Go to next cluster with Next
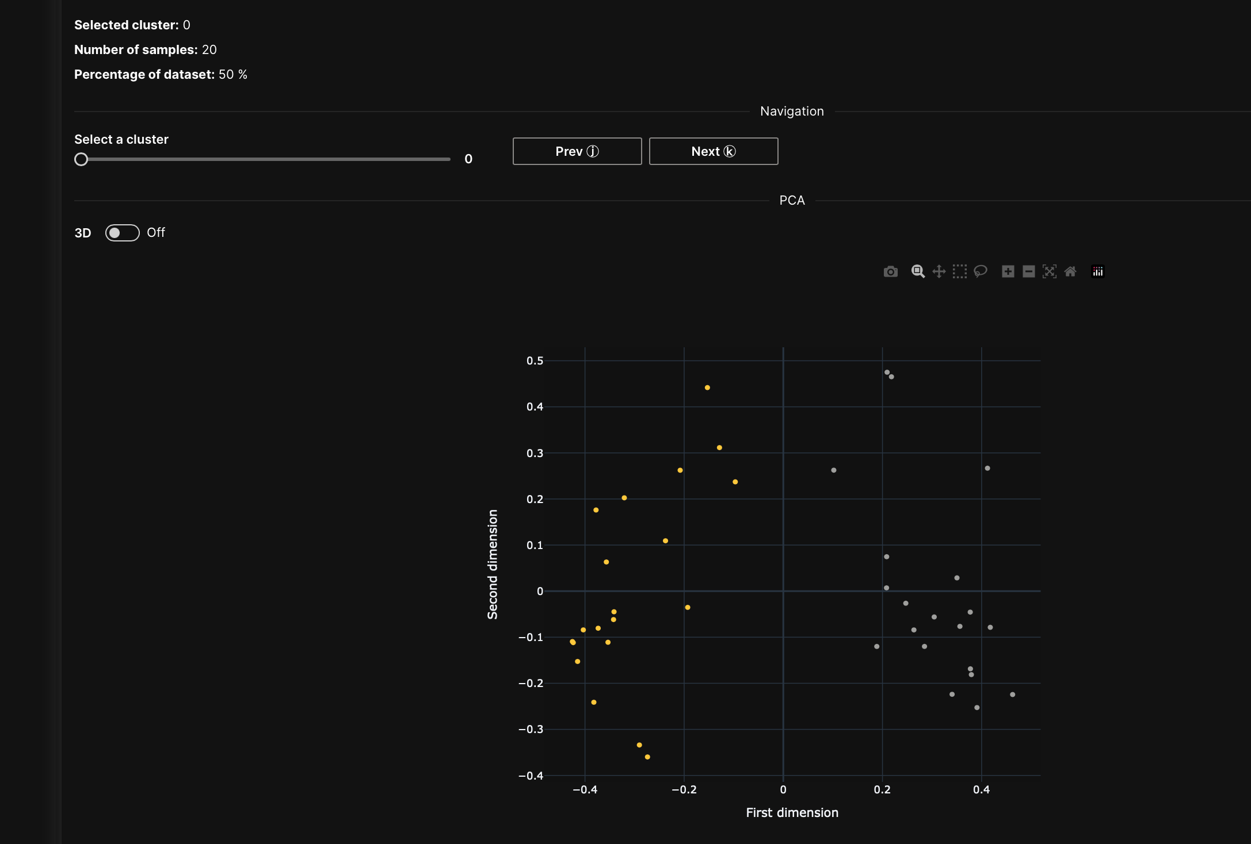This screenshot has height=844, width=1251. [713, 151]
